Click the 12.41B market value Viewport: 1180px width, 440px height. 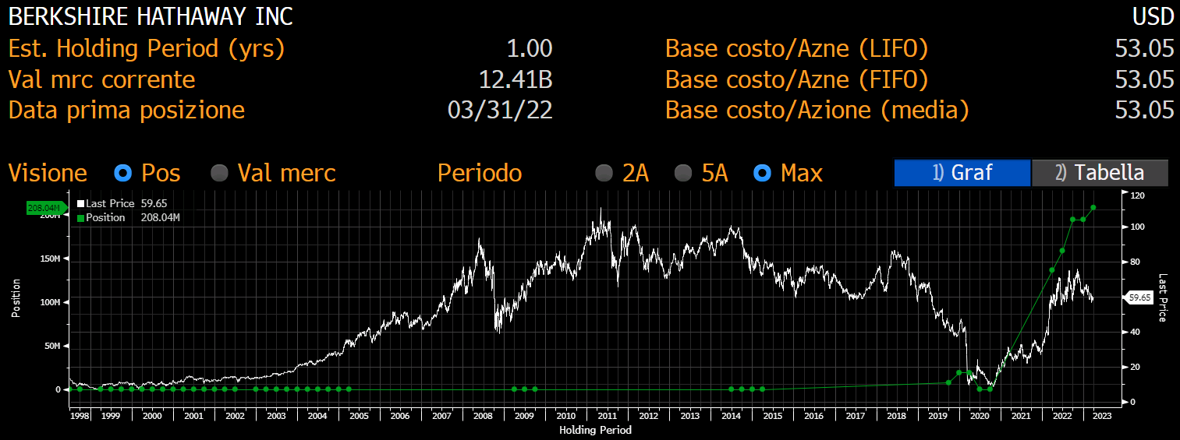point(516,79)
